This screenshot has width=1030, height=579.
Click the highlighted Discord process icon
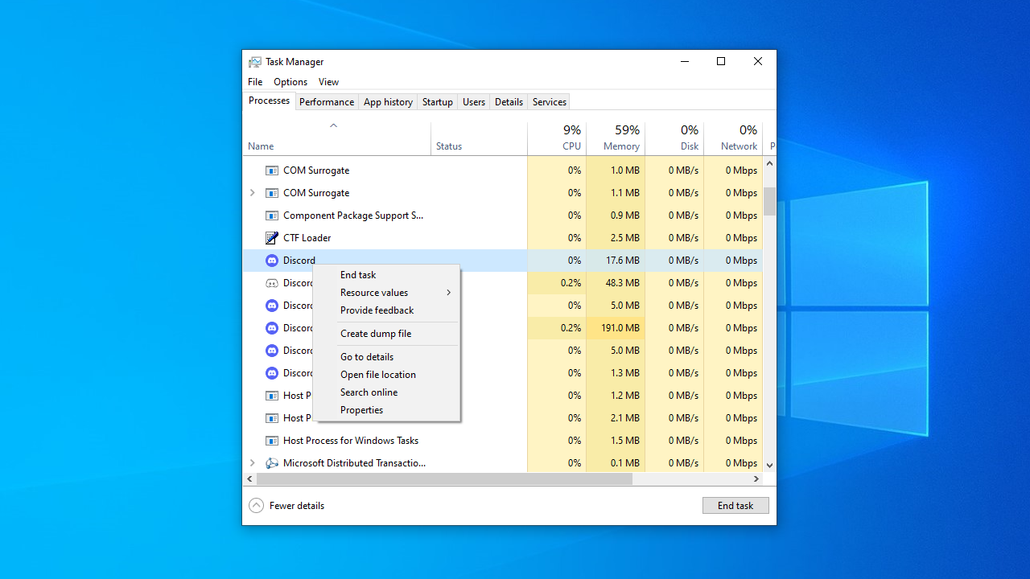click(x=272, y=261)
